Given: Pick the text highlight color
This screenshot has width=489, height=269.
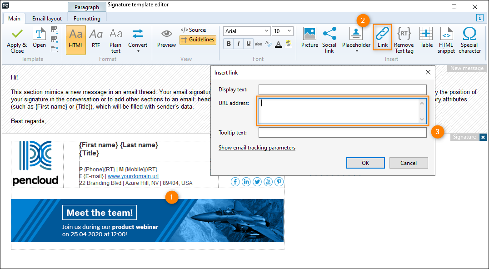Looking at the screenshot, I should [x=289, y=44].
